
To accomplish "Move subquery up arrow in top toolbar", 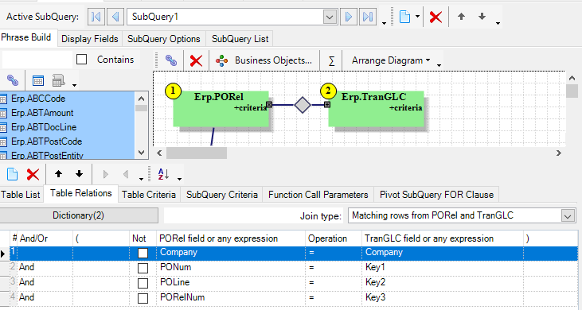I will pos(461,17).
